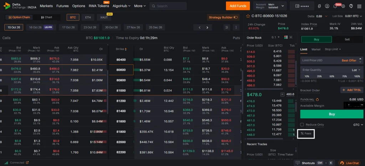Viewport: 365px width, 166px height.
Task: Expand the Delta 0.89 chevron
Action: 326,16
